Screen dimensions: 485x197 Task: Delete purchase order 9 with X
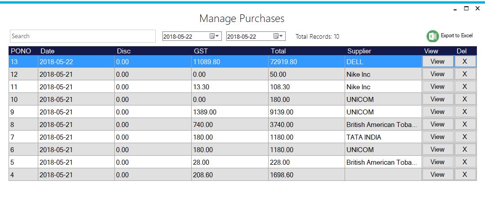pos(465,112)
